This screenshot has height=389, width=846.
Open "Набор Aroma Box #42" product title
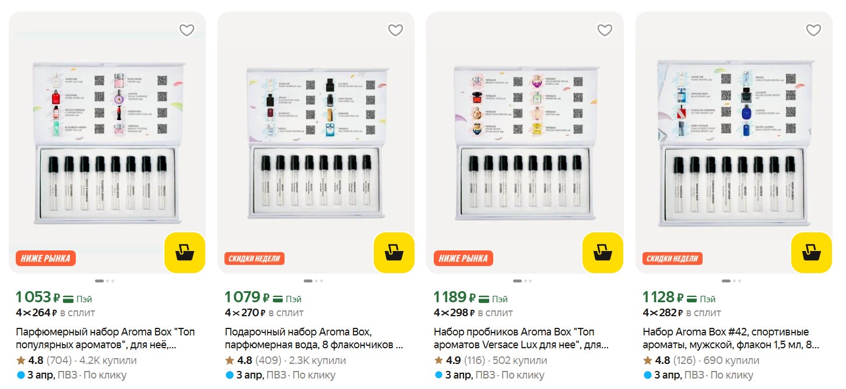click(x=731, y=338)
